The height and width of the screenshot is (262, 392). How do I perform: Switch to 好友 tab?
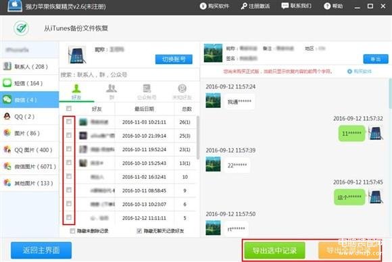coord(76,92)
